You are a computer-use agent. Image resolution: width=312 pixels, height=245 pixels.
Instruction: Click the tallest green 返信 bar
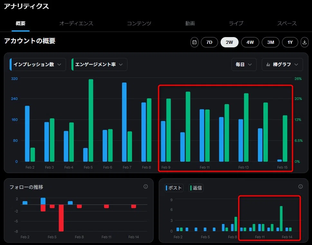click(281, 219)
